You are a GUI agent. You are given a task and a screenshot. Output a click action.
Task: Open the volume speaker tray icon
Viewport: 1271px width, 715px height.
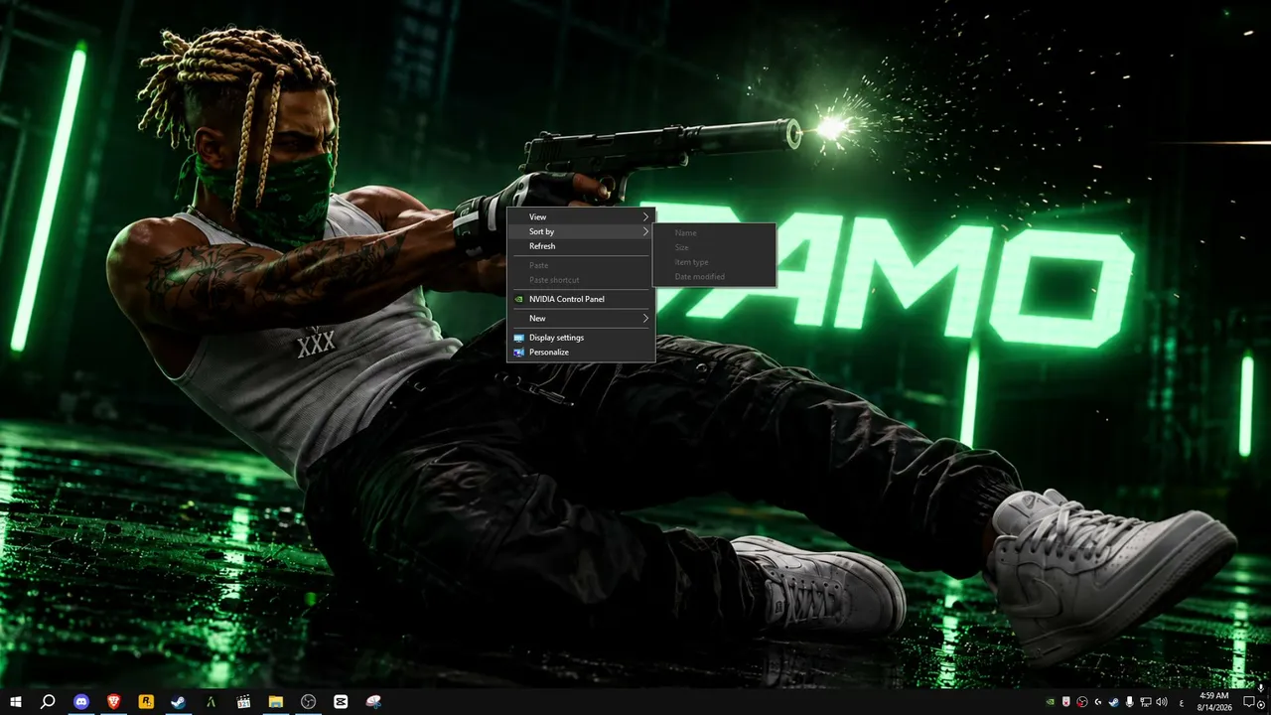click(1162, 702)
